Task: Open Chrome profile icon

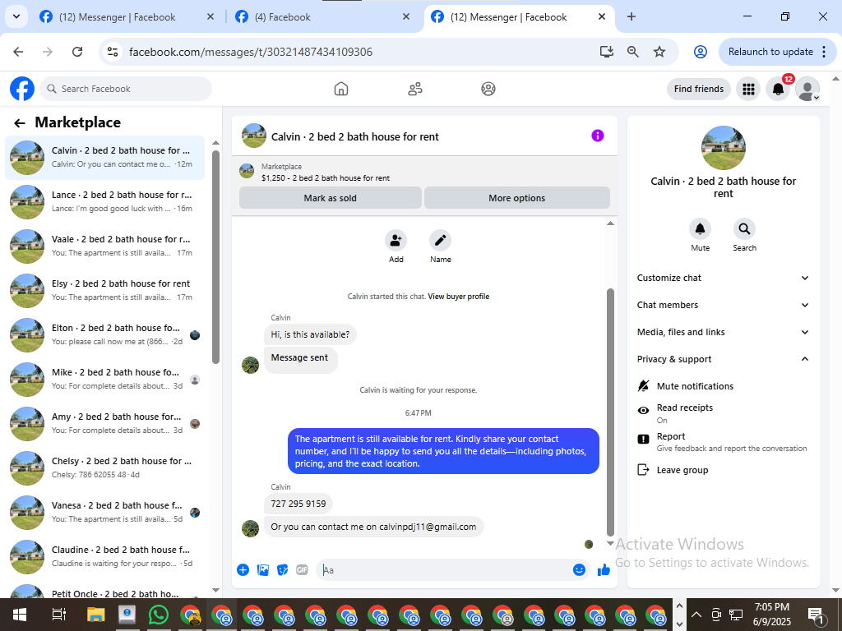Action: click(x=701, y=52)
